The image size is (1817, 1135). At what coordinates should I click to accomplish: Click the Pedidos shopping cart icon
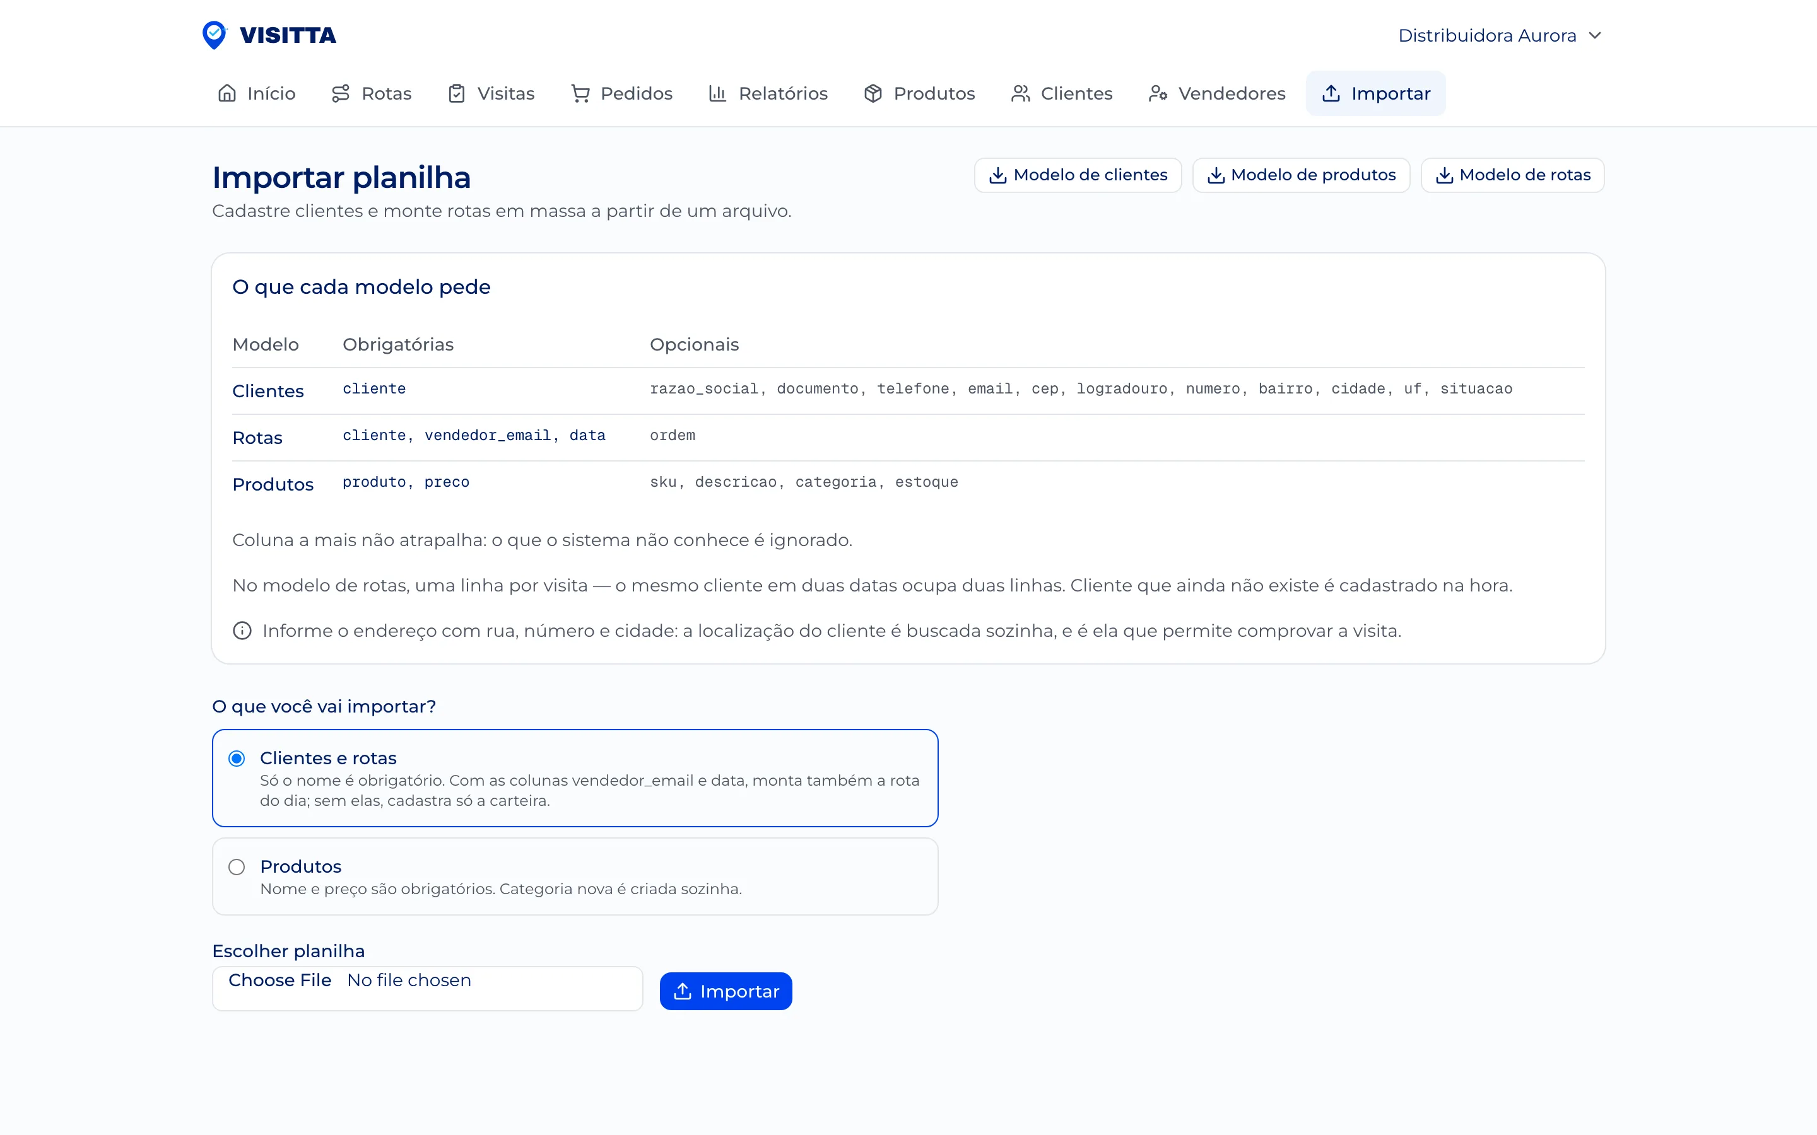click(580, 93)
